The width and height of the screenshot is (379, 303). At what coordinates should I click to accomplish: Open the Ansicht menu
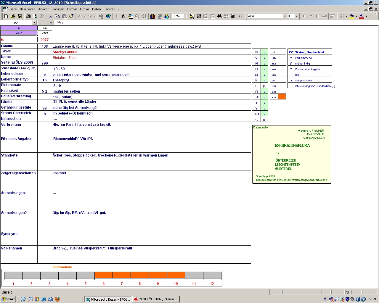tap(44, 9)
